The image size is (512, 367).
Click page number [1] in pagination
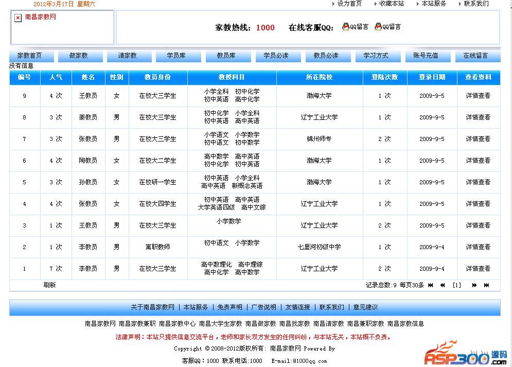457,285
